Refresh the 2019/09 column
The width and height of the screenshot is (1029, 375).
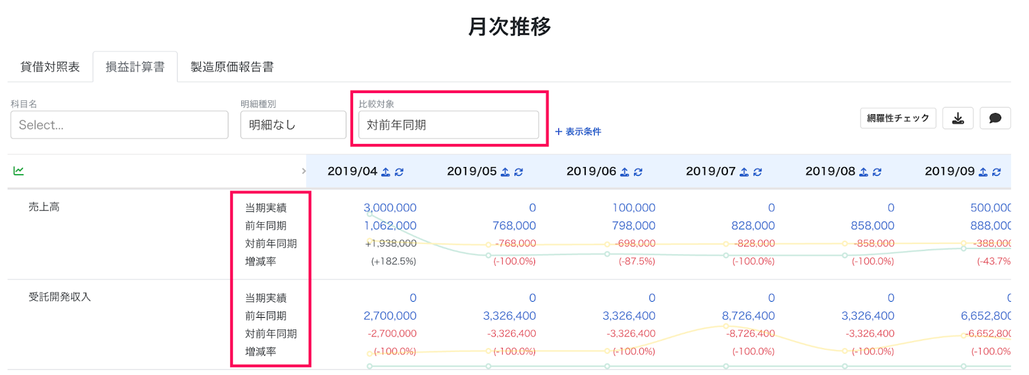point(996,172)
